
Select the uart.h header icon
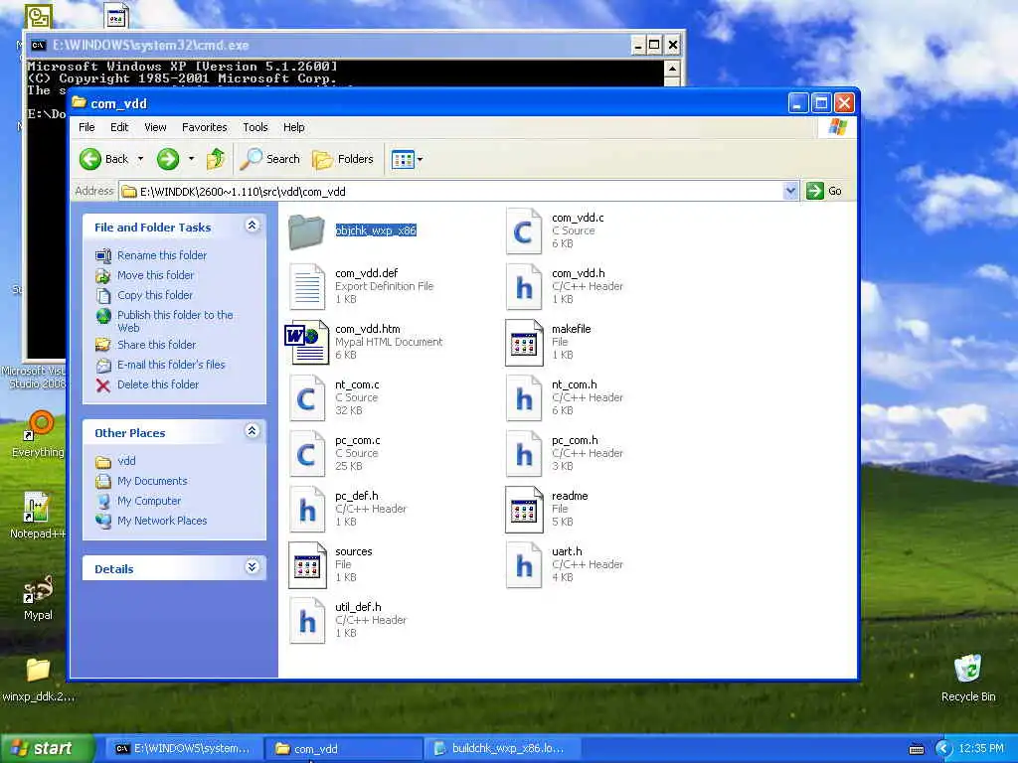coord(523,565)
